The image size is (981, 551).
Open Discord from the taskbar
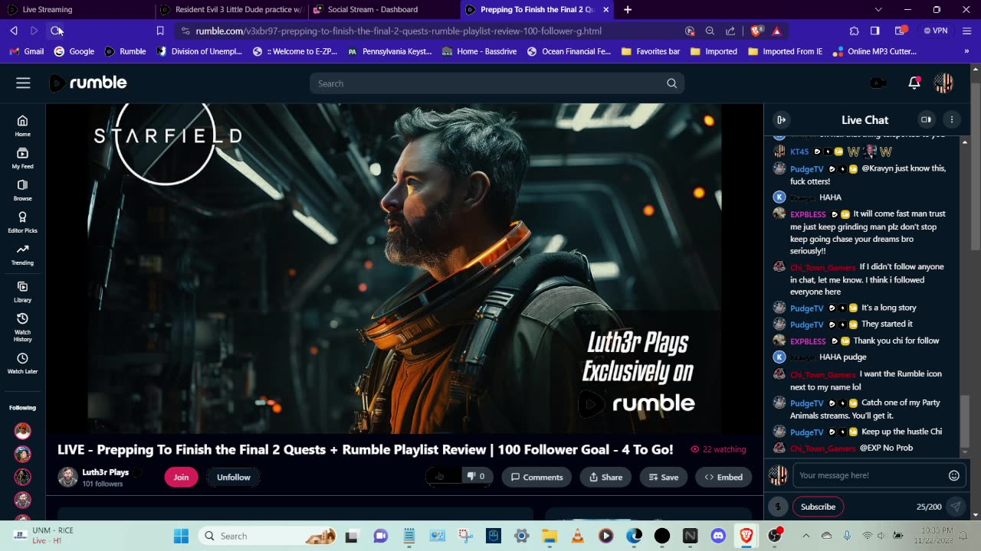tap(718, 536)
